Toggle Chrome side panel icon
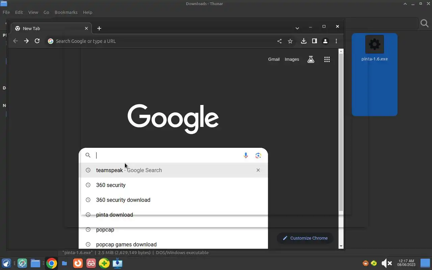The image size is (432, 270). (x=315, y=41)
